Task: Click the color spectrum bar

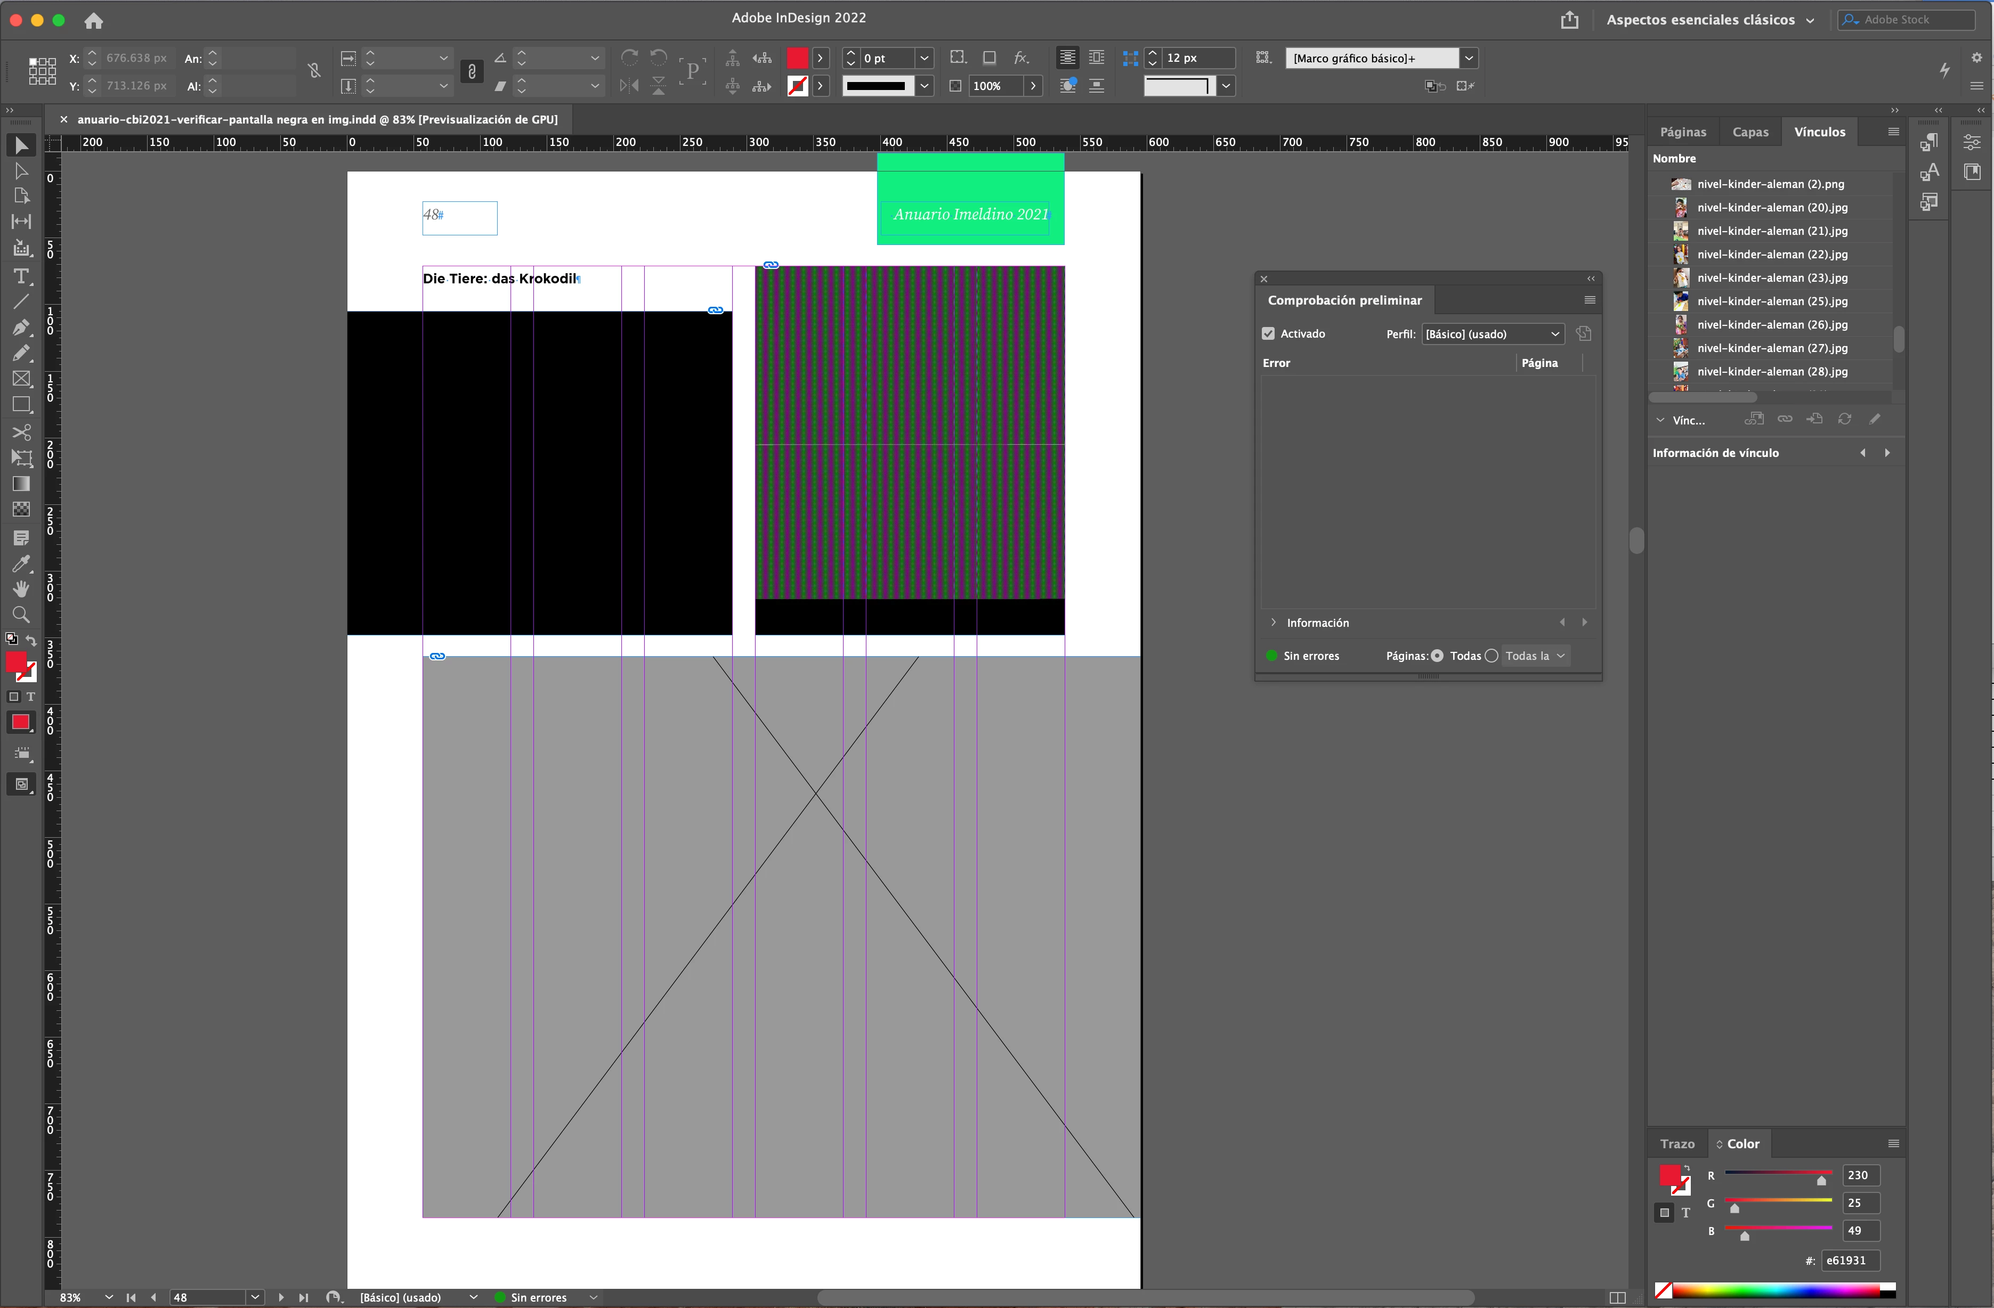Action: [1776, 1290]
